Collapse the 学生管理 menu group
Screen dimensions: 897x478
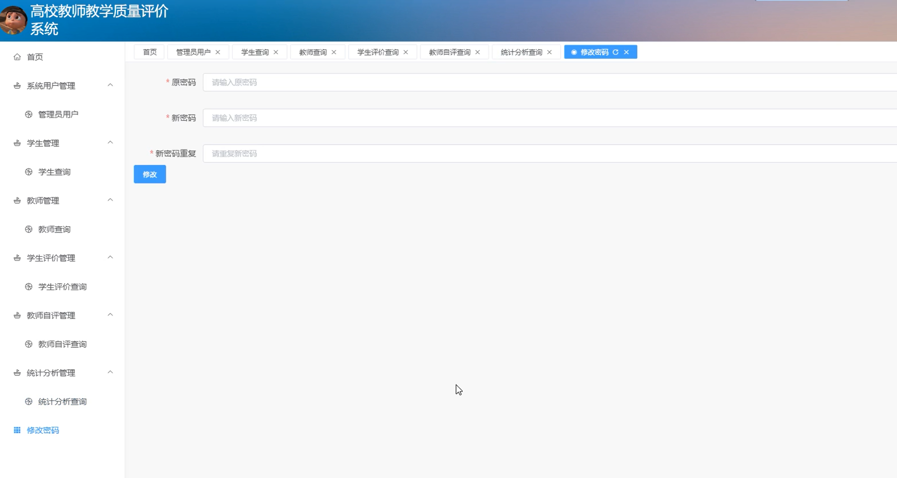coord(110,143)
